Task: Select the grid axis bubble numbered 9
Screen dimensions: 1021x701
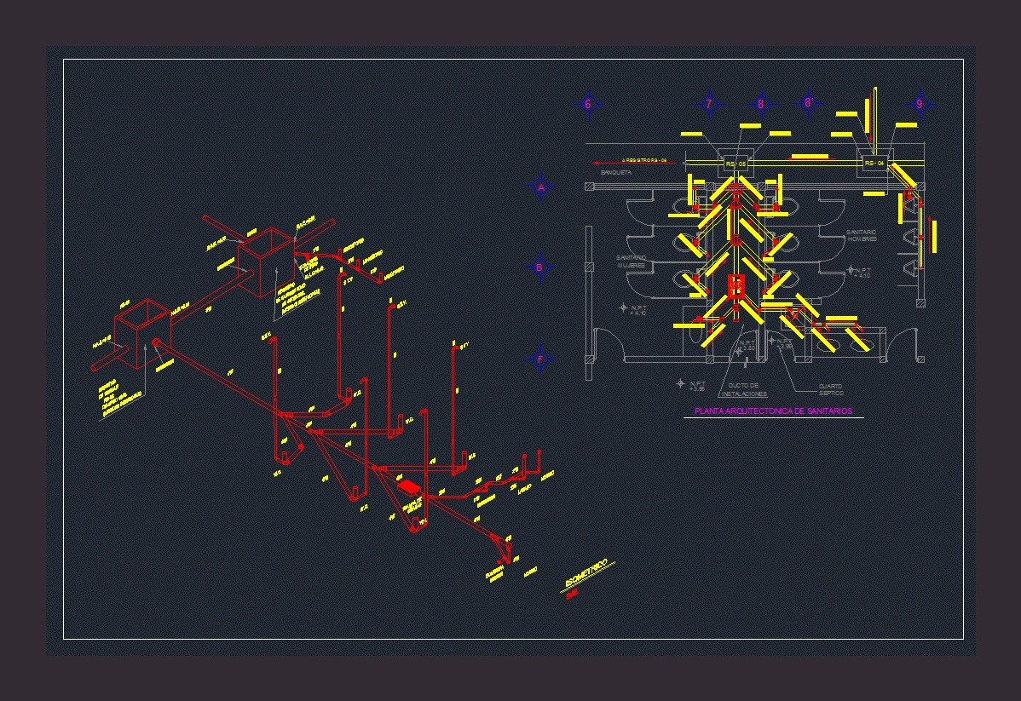Action: [x=920, y=104]
